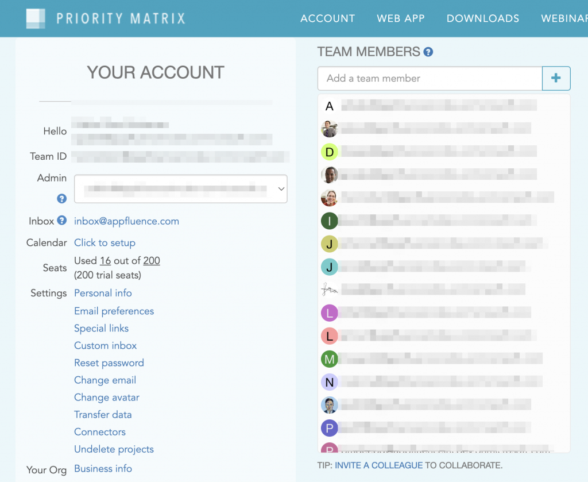Click the Inbox help icon
The image size is (588, 482).
(x=61, y=221)
